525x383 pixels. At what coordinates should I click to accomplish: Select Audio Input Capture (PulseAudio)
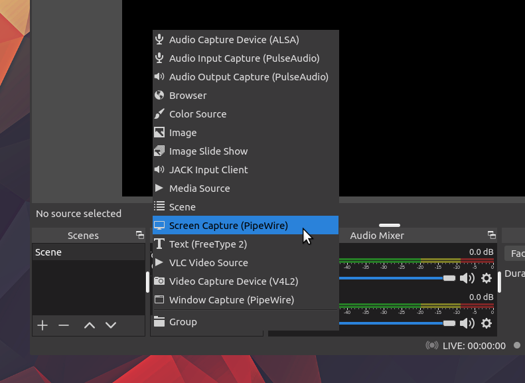click(246, 58)
